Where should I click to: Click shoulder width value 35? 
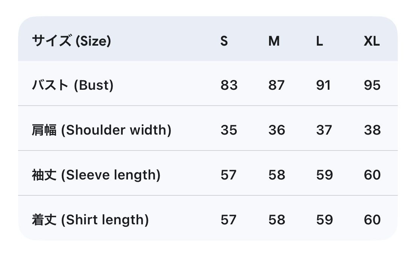pos(229,130)
